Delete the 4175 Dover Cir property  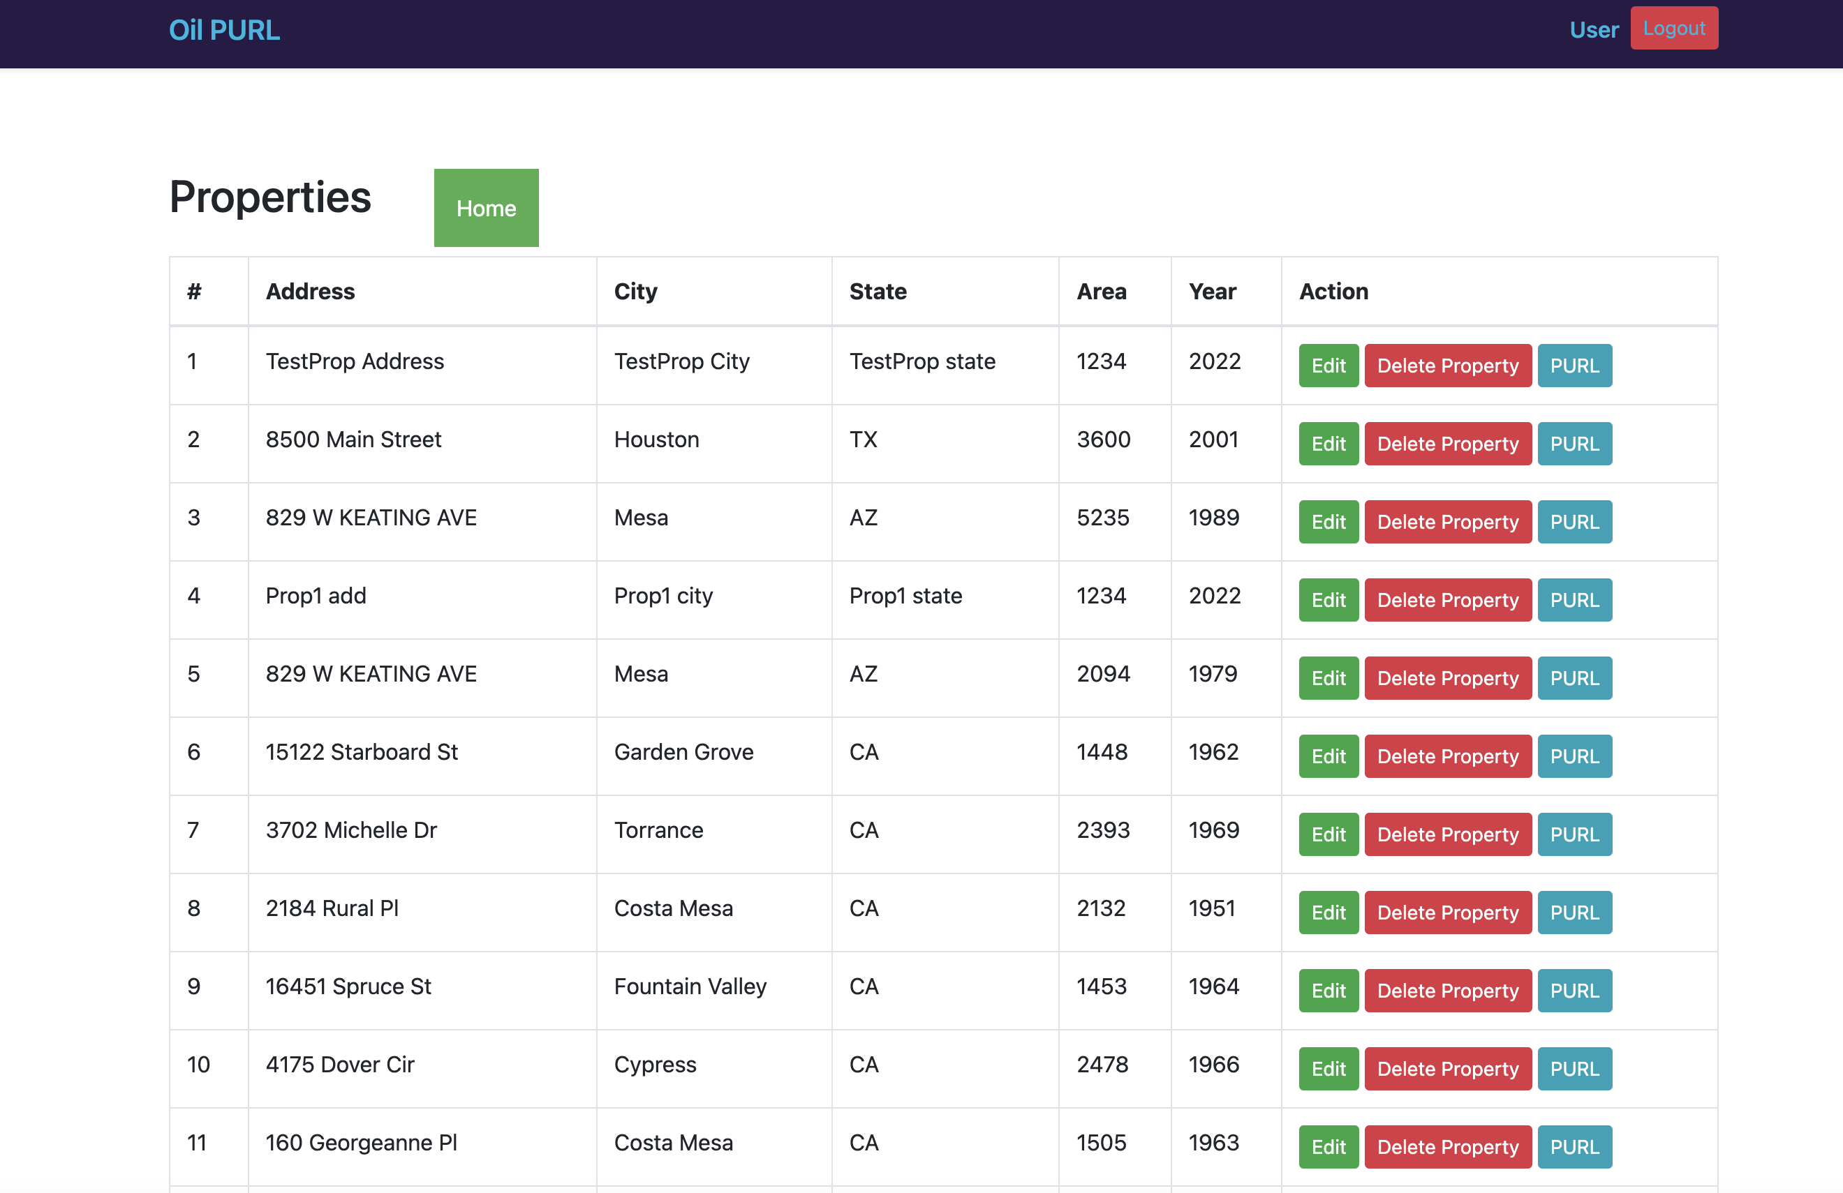click(1448, 1070)
